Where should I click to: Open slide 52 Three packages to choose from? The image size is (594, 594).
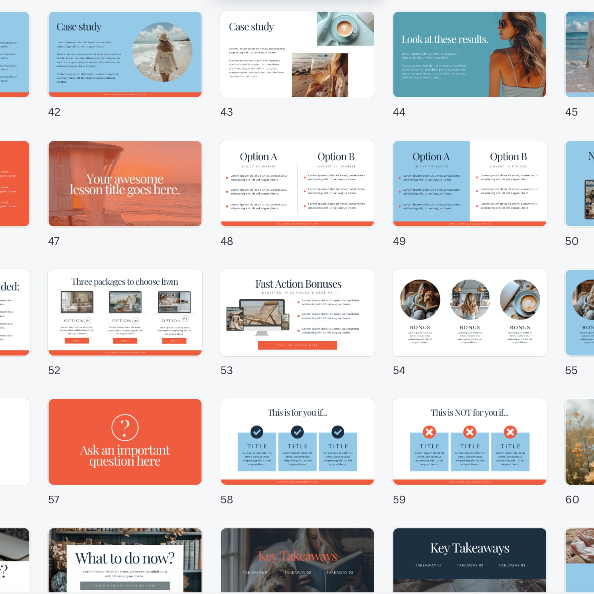(x=125, y=313)
